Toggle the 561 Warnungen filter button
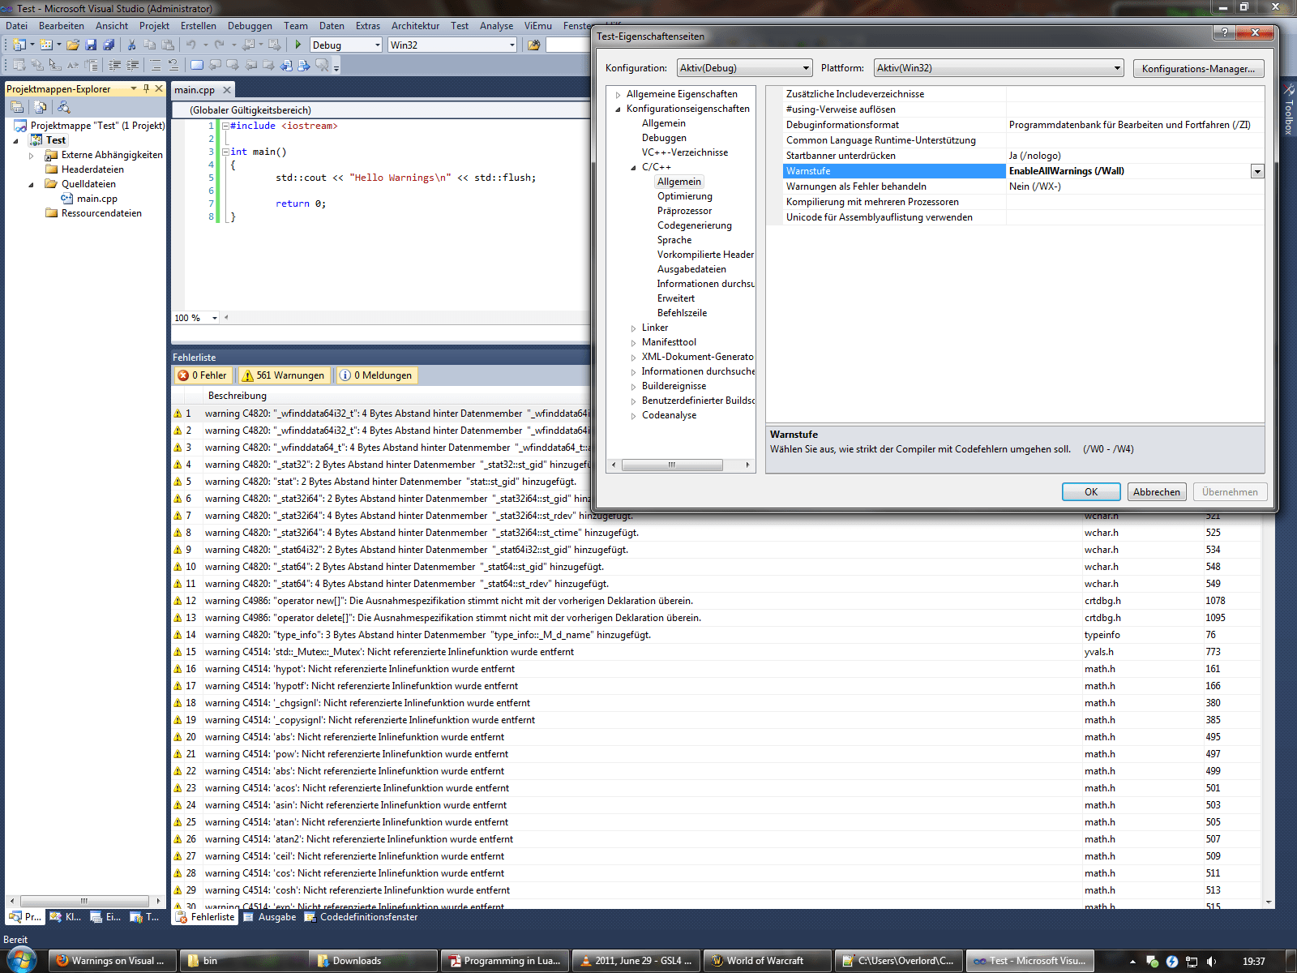Viewport: 1297px width, 973px height. pyautogui.click(x=284, y=375)
